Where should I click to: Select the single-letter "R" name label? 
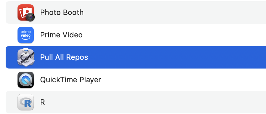point(43,102)
